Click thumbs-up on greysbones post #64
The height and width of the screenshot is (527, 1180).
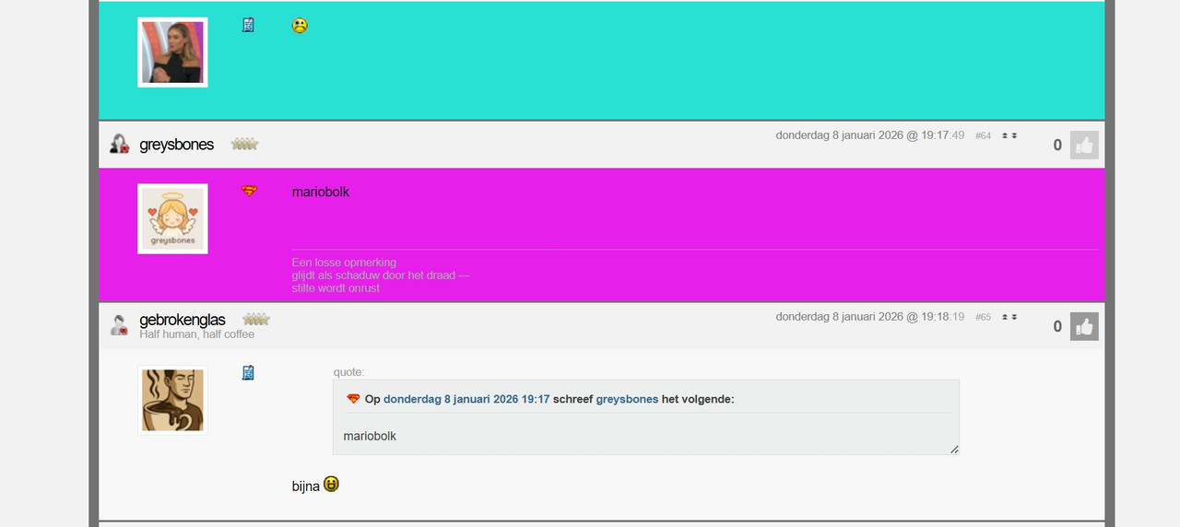point(1084,145)
